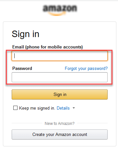Click the large Sign in heading

pos(26,34)
